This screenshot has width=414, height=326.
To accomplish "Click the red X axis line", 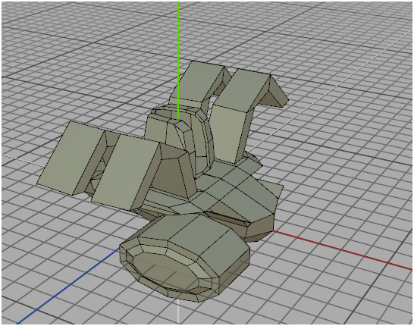I will coord(342,250).
